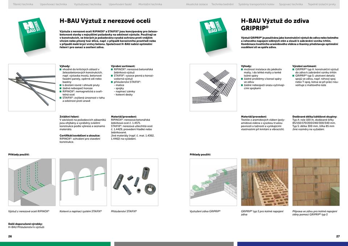Viewport: 348px width, 246px height.
Task: Go to the Upevňování fasád tab
Action: 120,4
